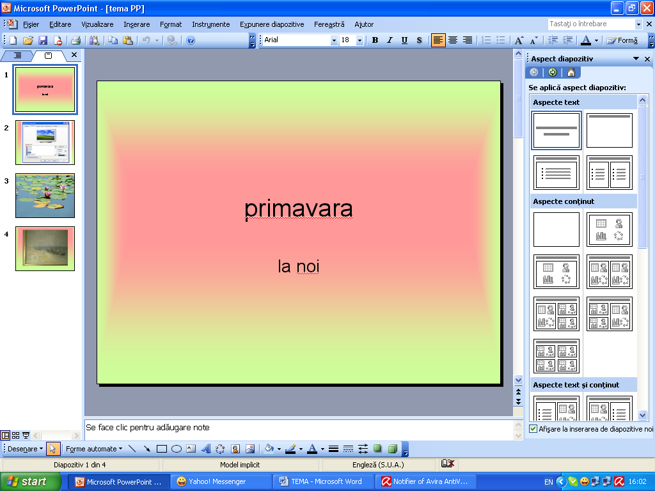Open a file with Open icon
Viewport: 655px width, 491px height.
coord(28,40)
